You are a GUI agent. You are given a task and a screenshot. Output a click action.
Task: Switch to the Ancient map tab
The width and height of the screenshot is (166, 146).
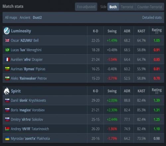(25, 18)
